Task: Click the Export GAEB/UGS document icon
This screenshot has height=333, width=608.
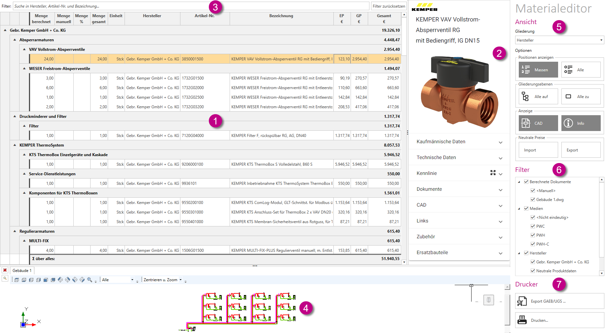Action: click(522, 301)
